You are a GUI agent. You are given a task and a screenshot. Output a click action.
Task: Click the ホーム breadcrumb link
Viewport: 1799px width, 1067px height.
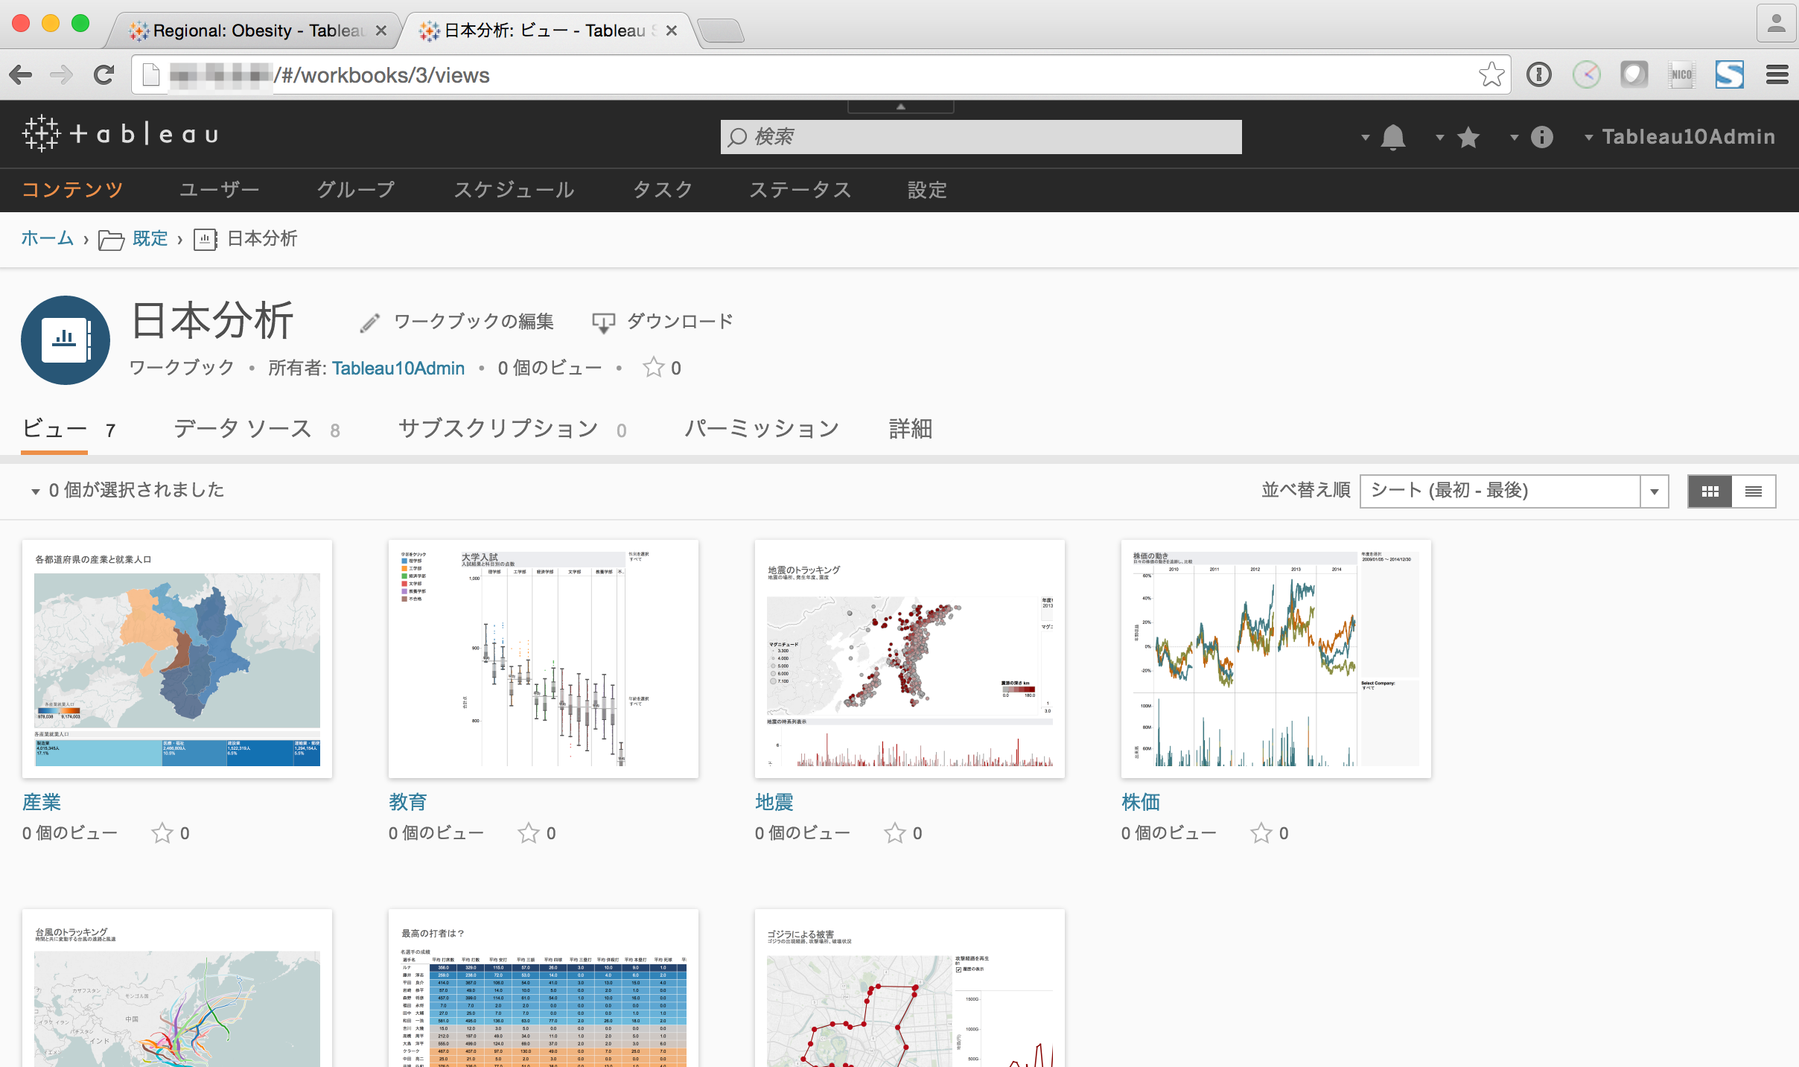point(47,238)
